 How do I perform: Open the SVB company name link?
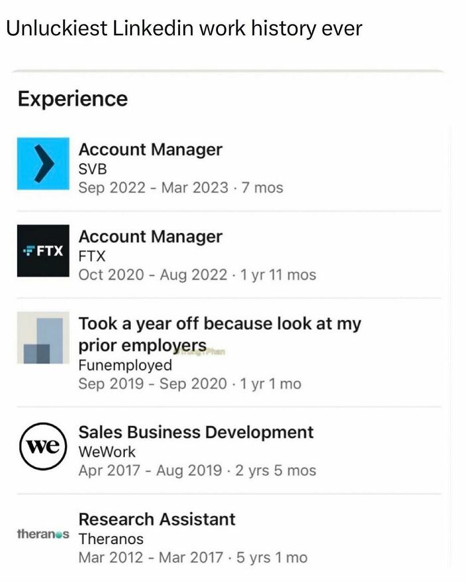(92, 169)
